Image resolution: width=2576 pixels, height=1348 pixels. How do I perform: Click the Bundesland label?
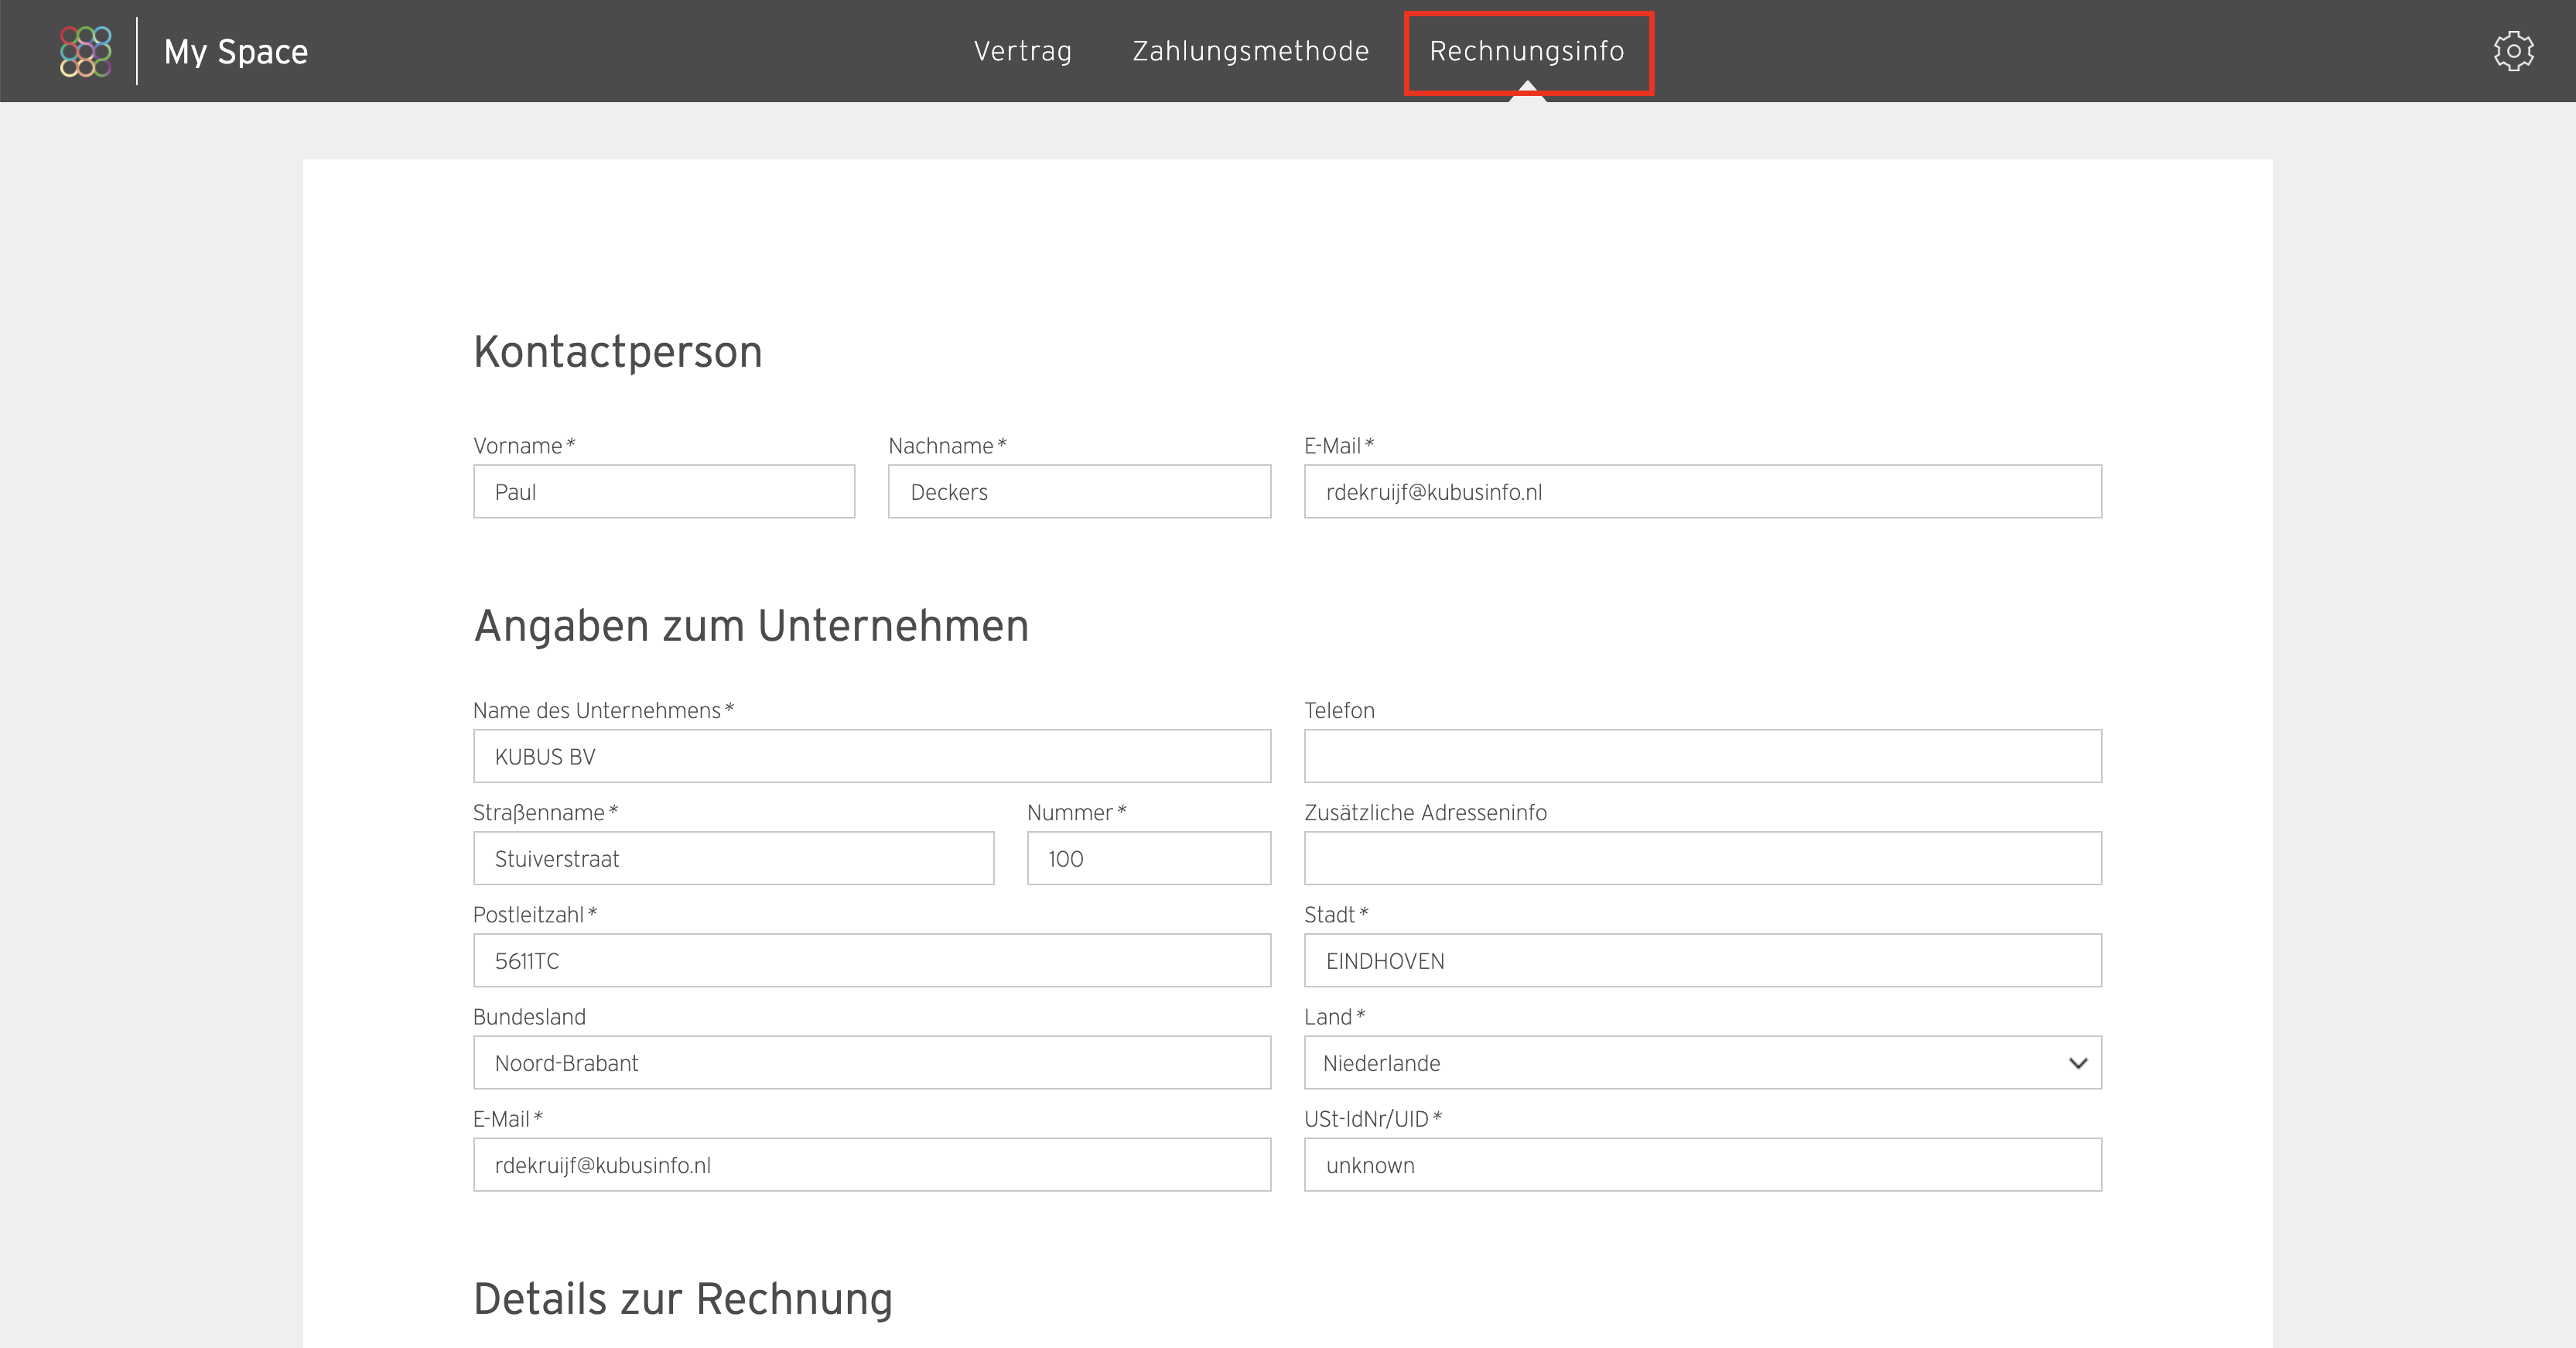point(529,1016)
